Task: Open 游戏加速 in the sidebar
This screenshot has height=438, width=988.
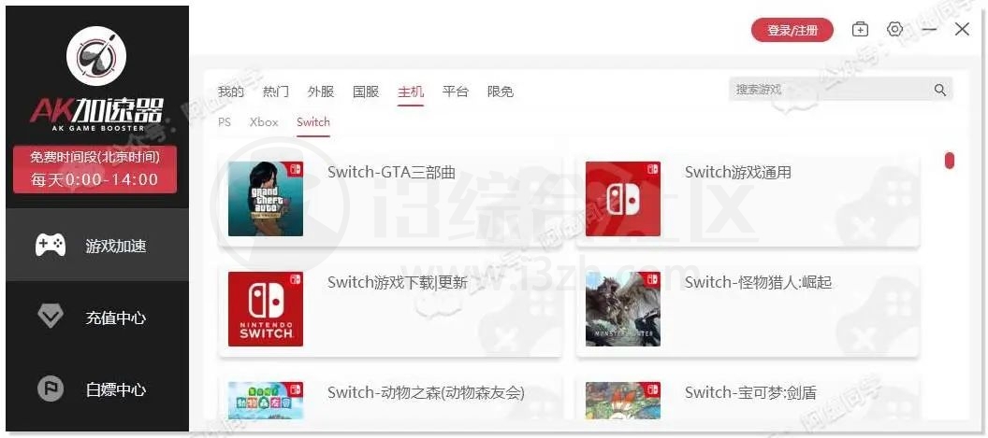Action: [97, 245]
